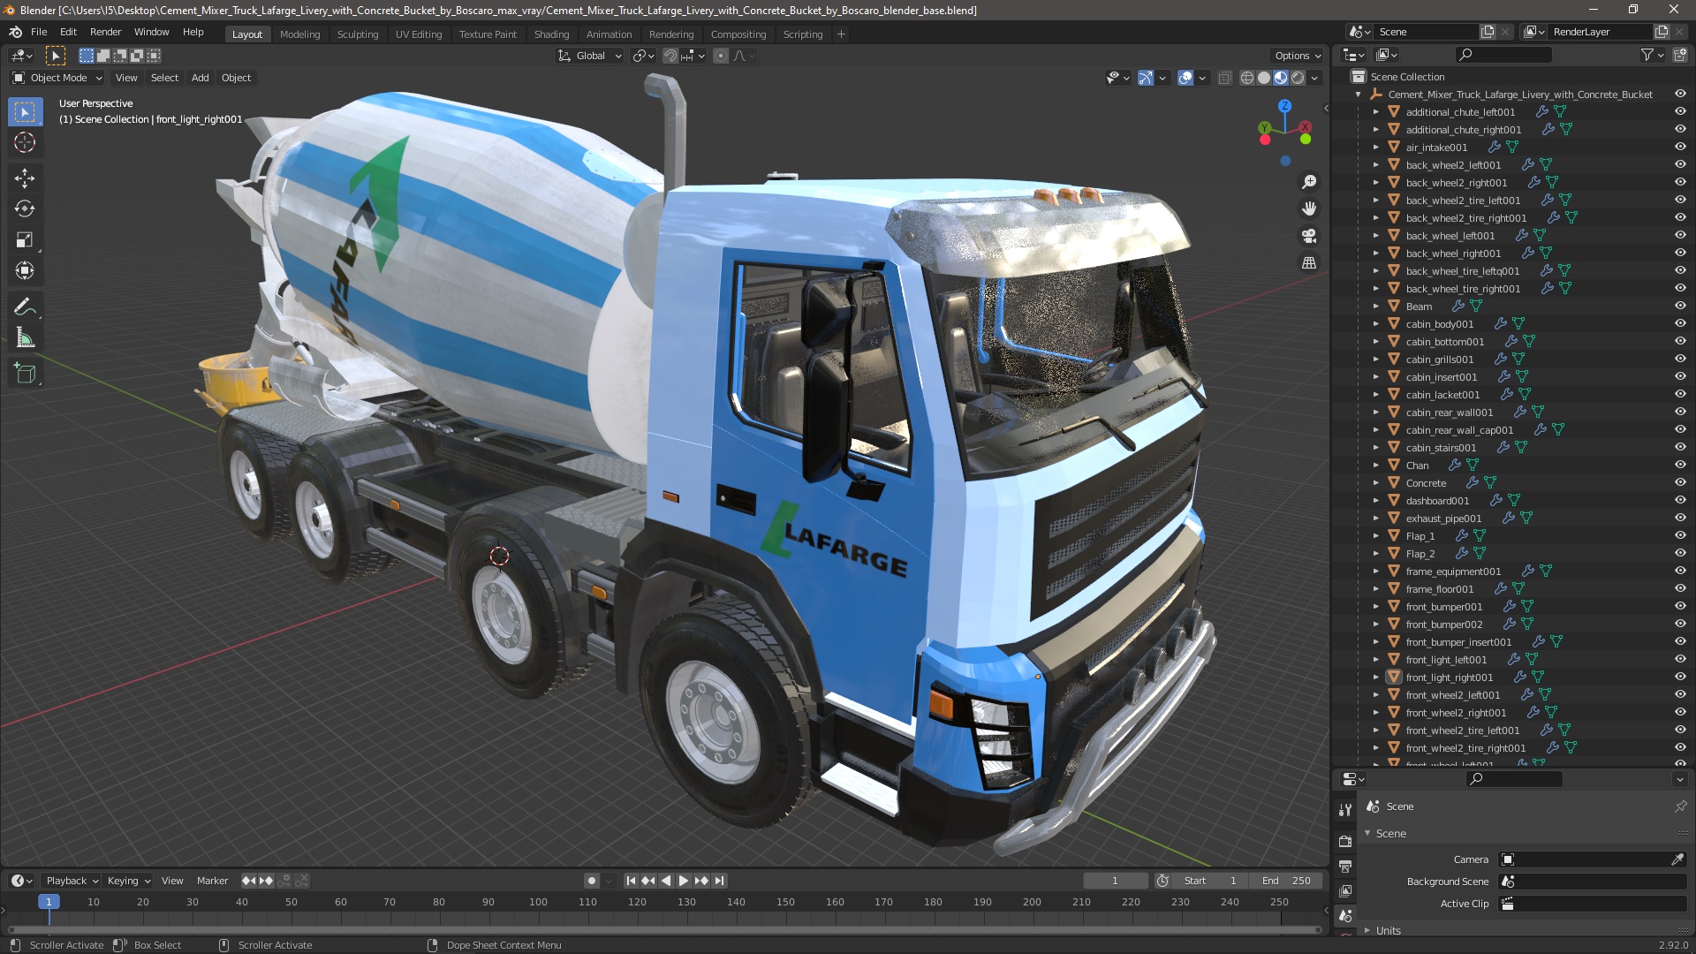Open the Playback dropdown
The image size is (1696, 954).
pos(72,881)
